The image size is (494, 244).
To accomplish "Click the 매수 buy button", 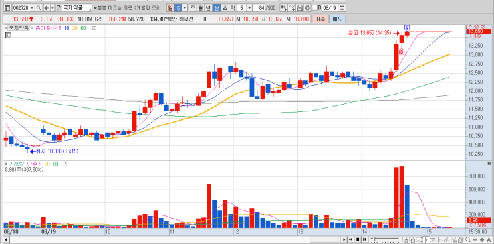I will coord(320,19).
